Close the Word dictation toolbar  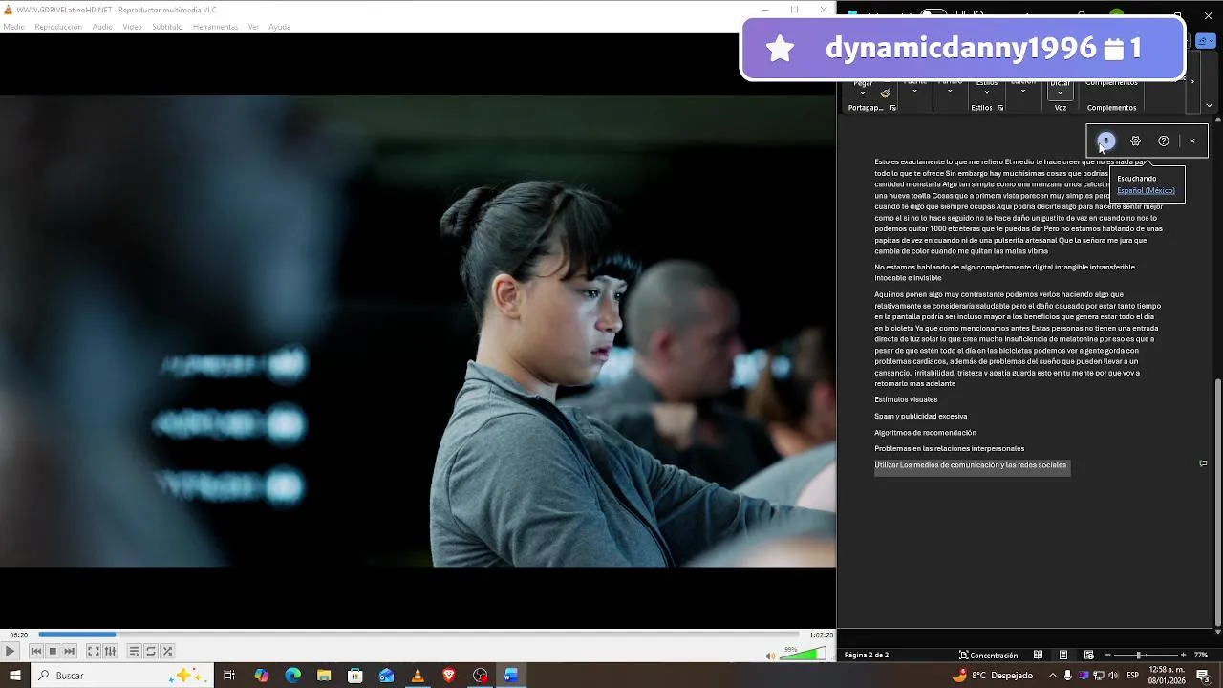[1191, 140]
